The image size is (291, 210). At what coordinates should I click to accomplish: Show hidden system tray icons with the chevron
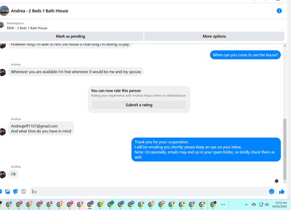point(246,204)
